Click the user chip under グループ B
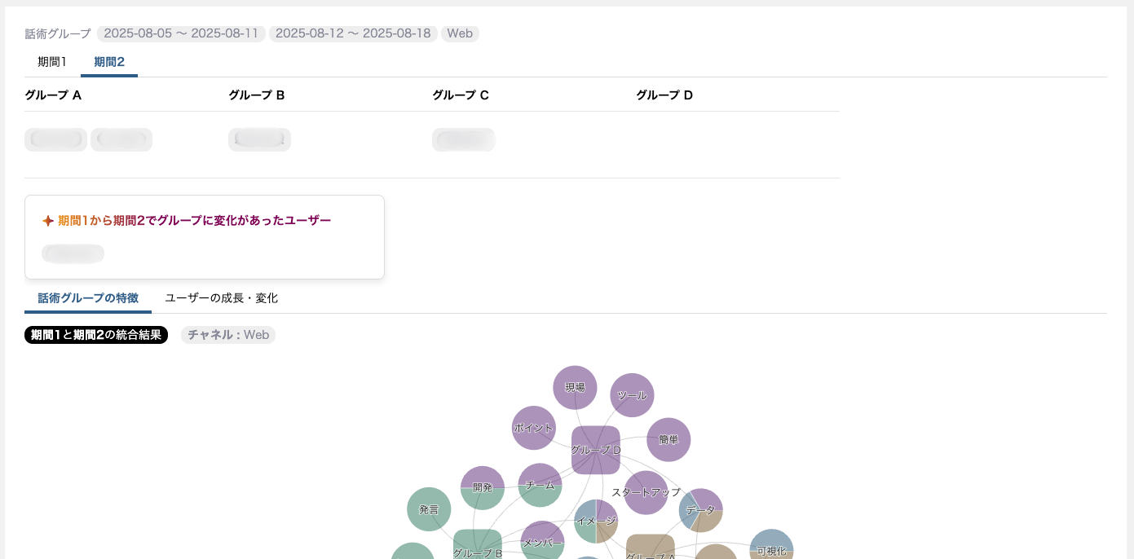The width and height of the screenshot is (1134, 559). tap(259, 140)
